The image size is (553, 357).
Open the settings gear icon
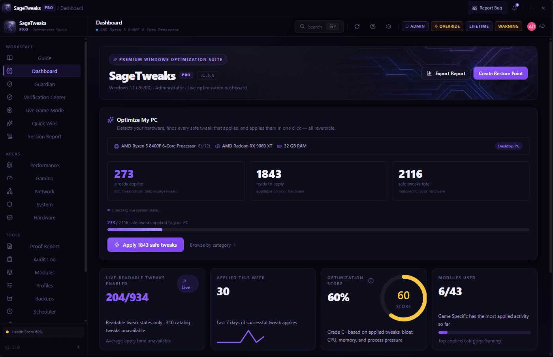pos(389,26)
